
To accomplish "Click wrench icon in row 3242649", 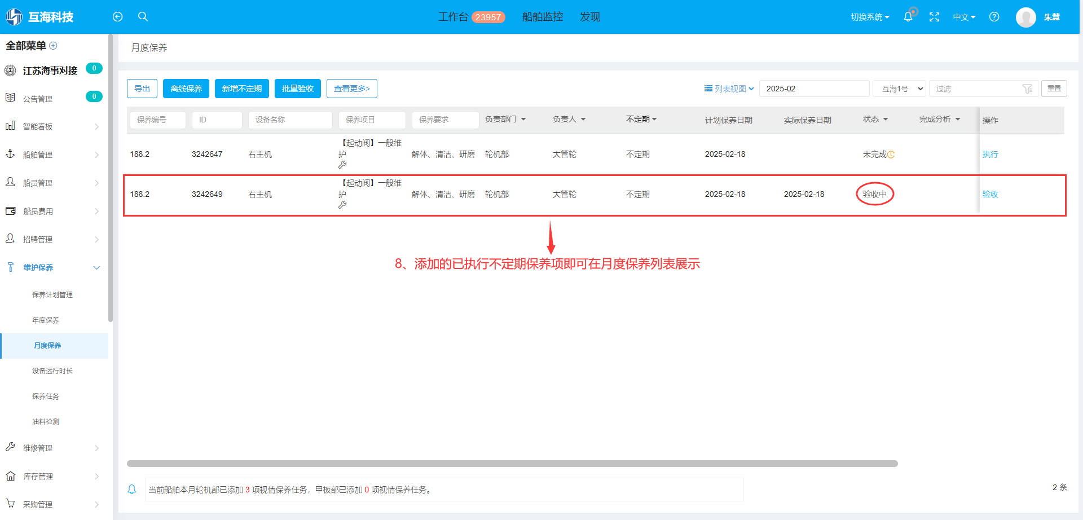I will (342, 205).
